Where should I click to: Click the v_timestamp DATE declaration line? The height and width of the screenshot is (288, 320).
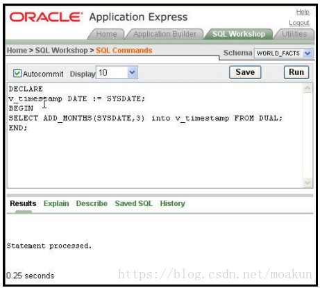tap(77, 99)
